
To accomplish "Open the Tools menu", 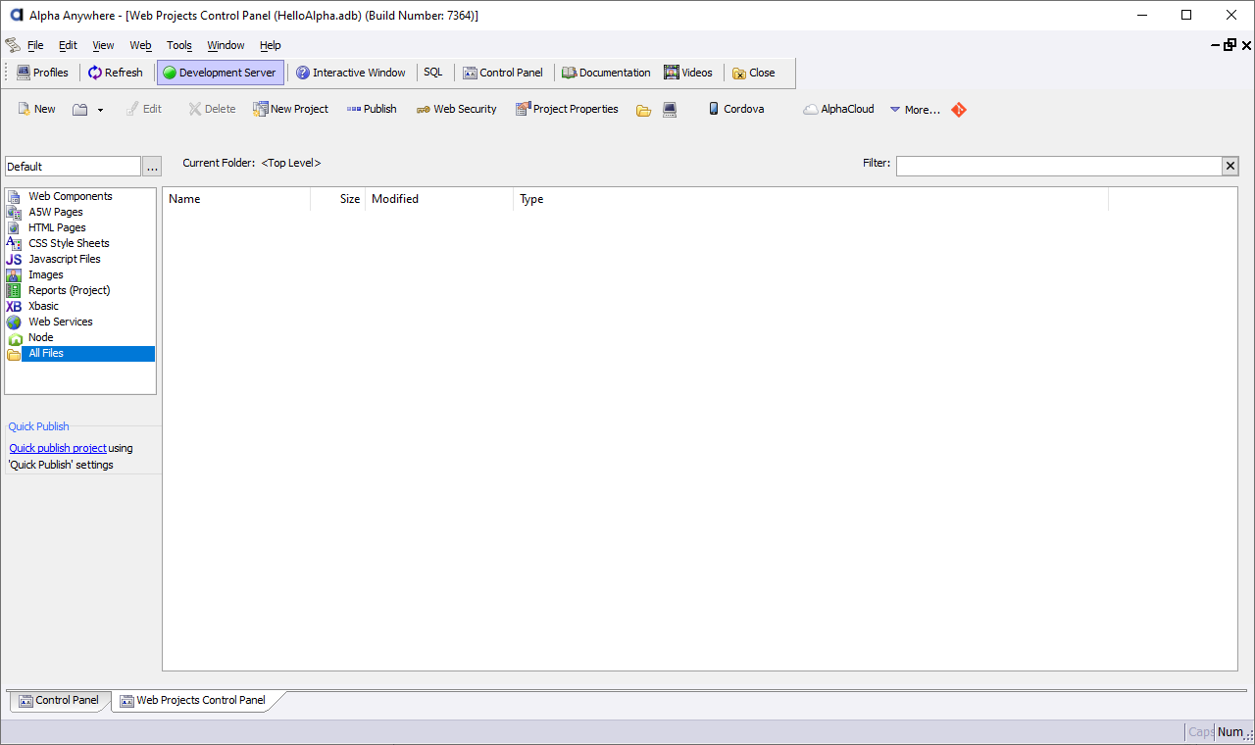I will (x=179, y=45).
